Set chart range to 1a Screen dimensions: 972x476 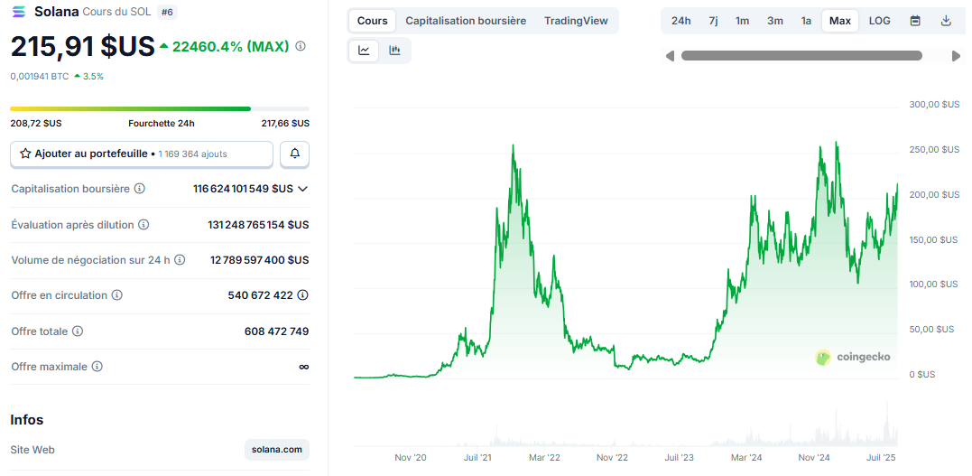click(806, 21)
